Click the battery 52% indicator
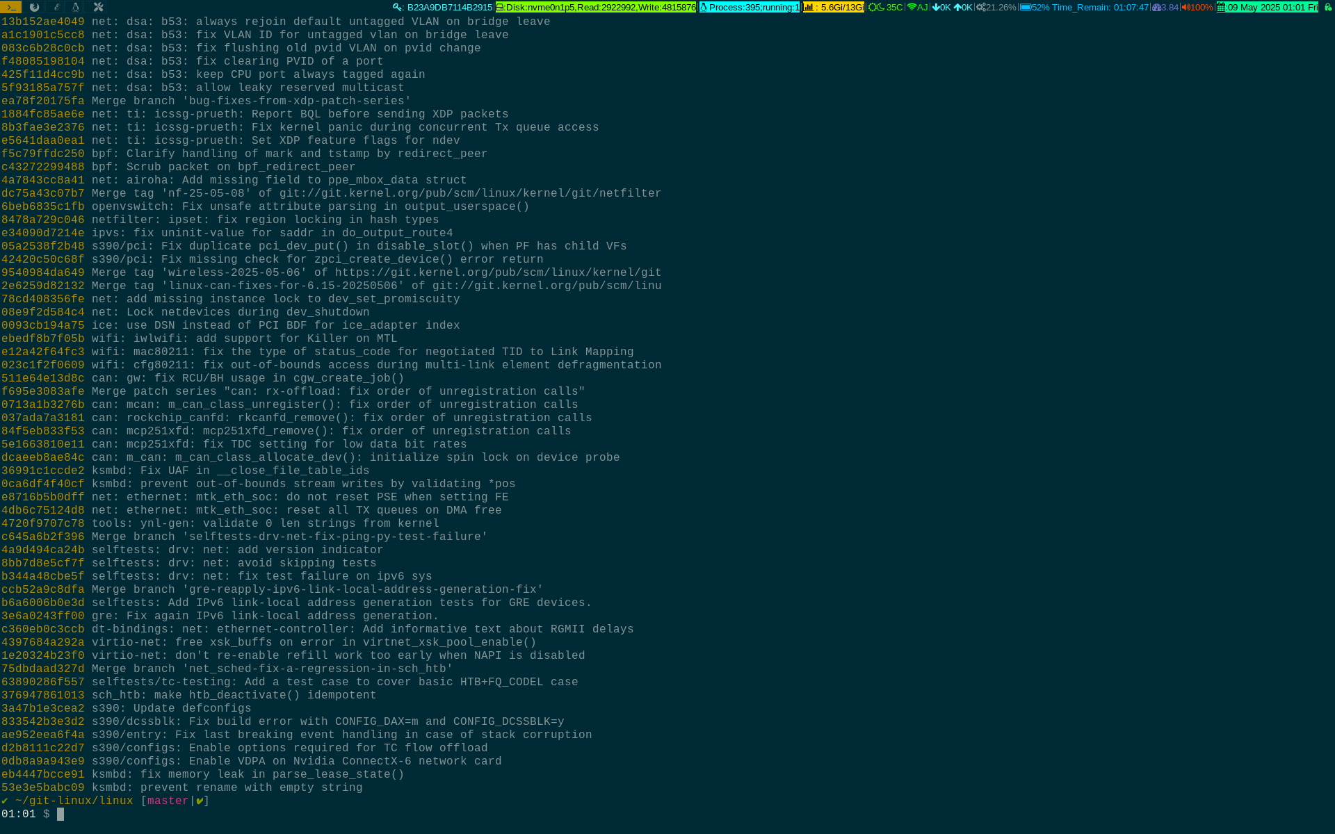 click(x=1035, y=7)
